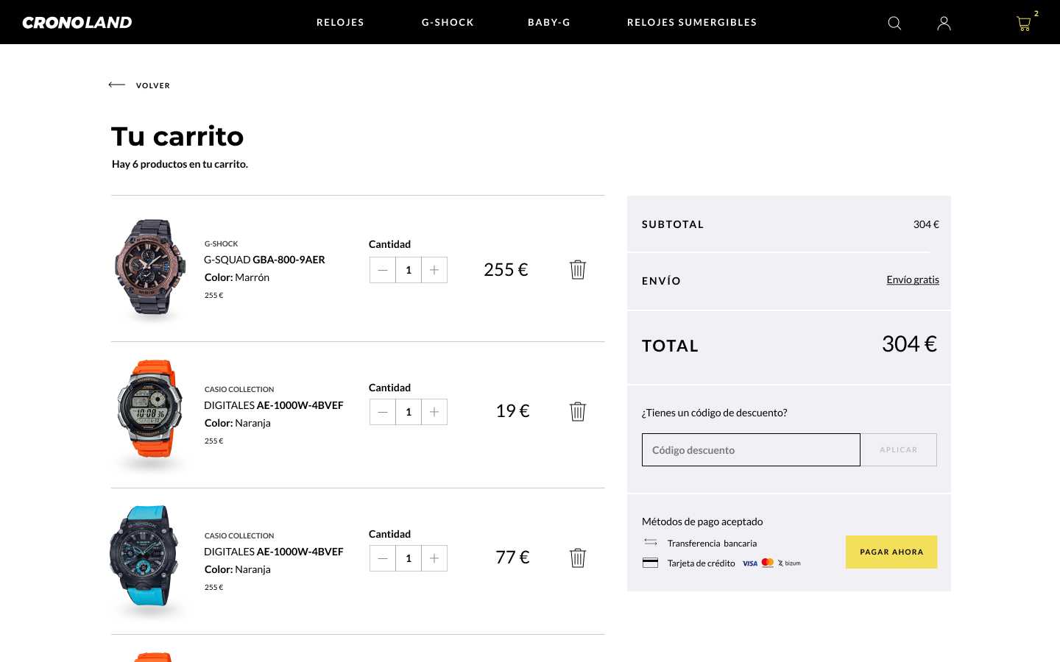
Task: Go to the Cronoland logo homepage
Action: point(77,23)
